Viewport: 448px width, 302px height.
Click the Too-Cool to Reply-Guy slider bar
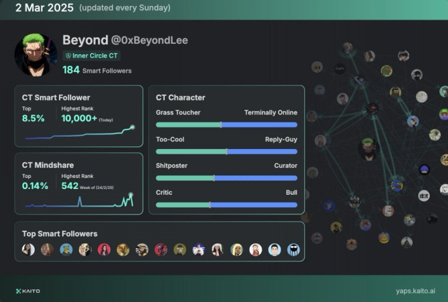tap(226, 151)
